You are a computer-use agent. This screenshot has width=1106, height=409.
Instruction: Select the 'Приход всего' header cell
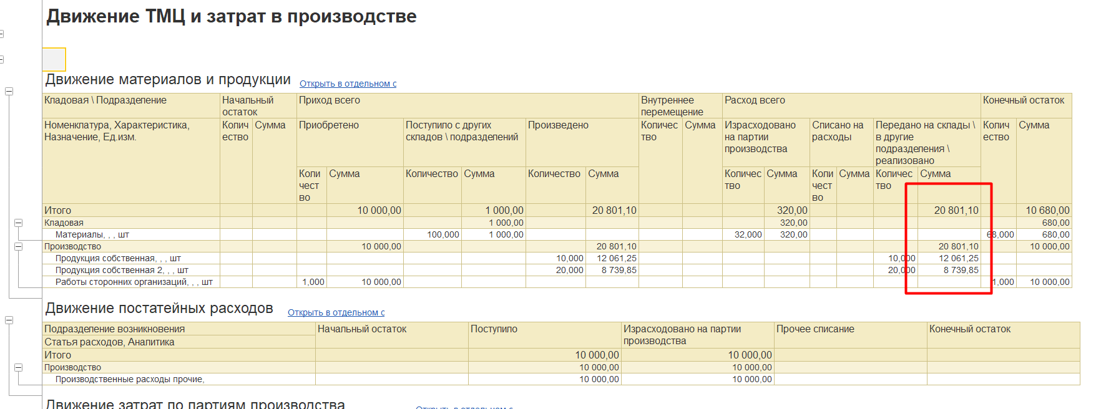tap(467, 106)
